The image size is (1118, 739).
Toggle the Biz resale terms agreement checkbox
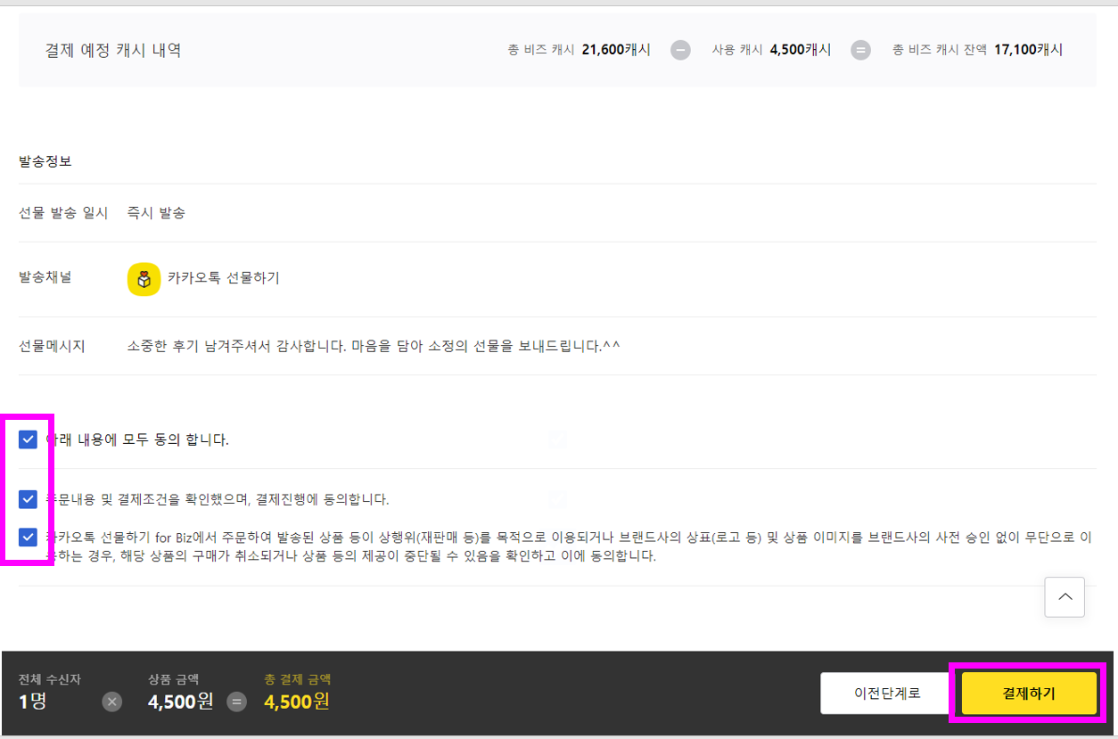click(x=28, y=538)
